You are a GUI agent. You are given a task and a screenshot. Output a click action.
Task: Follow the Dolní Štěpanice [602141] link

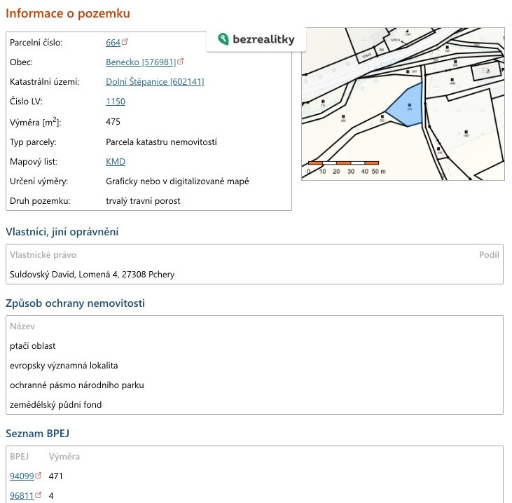click(155, 81)
